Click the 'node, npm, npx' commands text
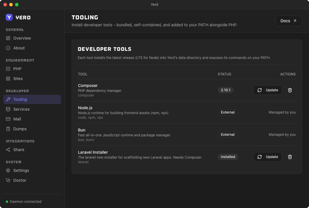The height and width of the screenshot is (208, 309). pyautogui.click(x=90, y=118)
